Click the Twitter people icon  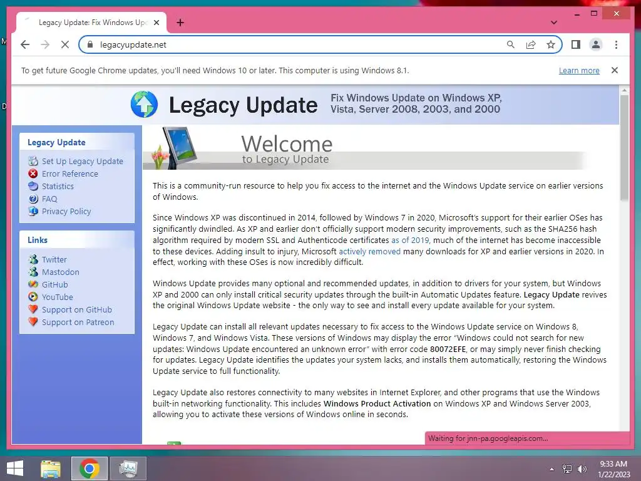(33, 259)
